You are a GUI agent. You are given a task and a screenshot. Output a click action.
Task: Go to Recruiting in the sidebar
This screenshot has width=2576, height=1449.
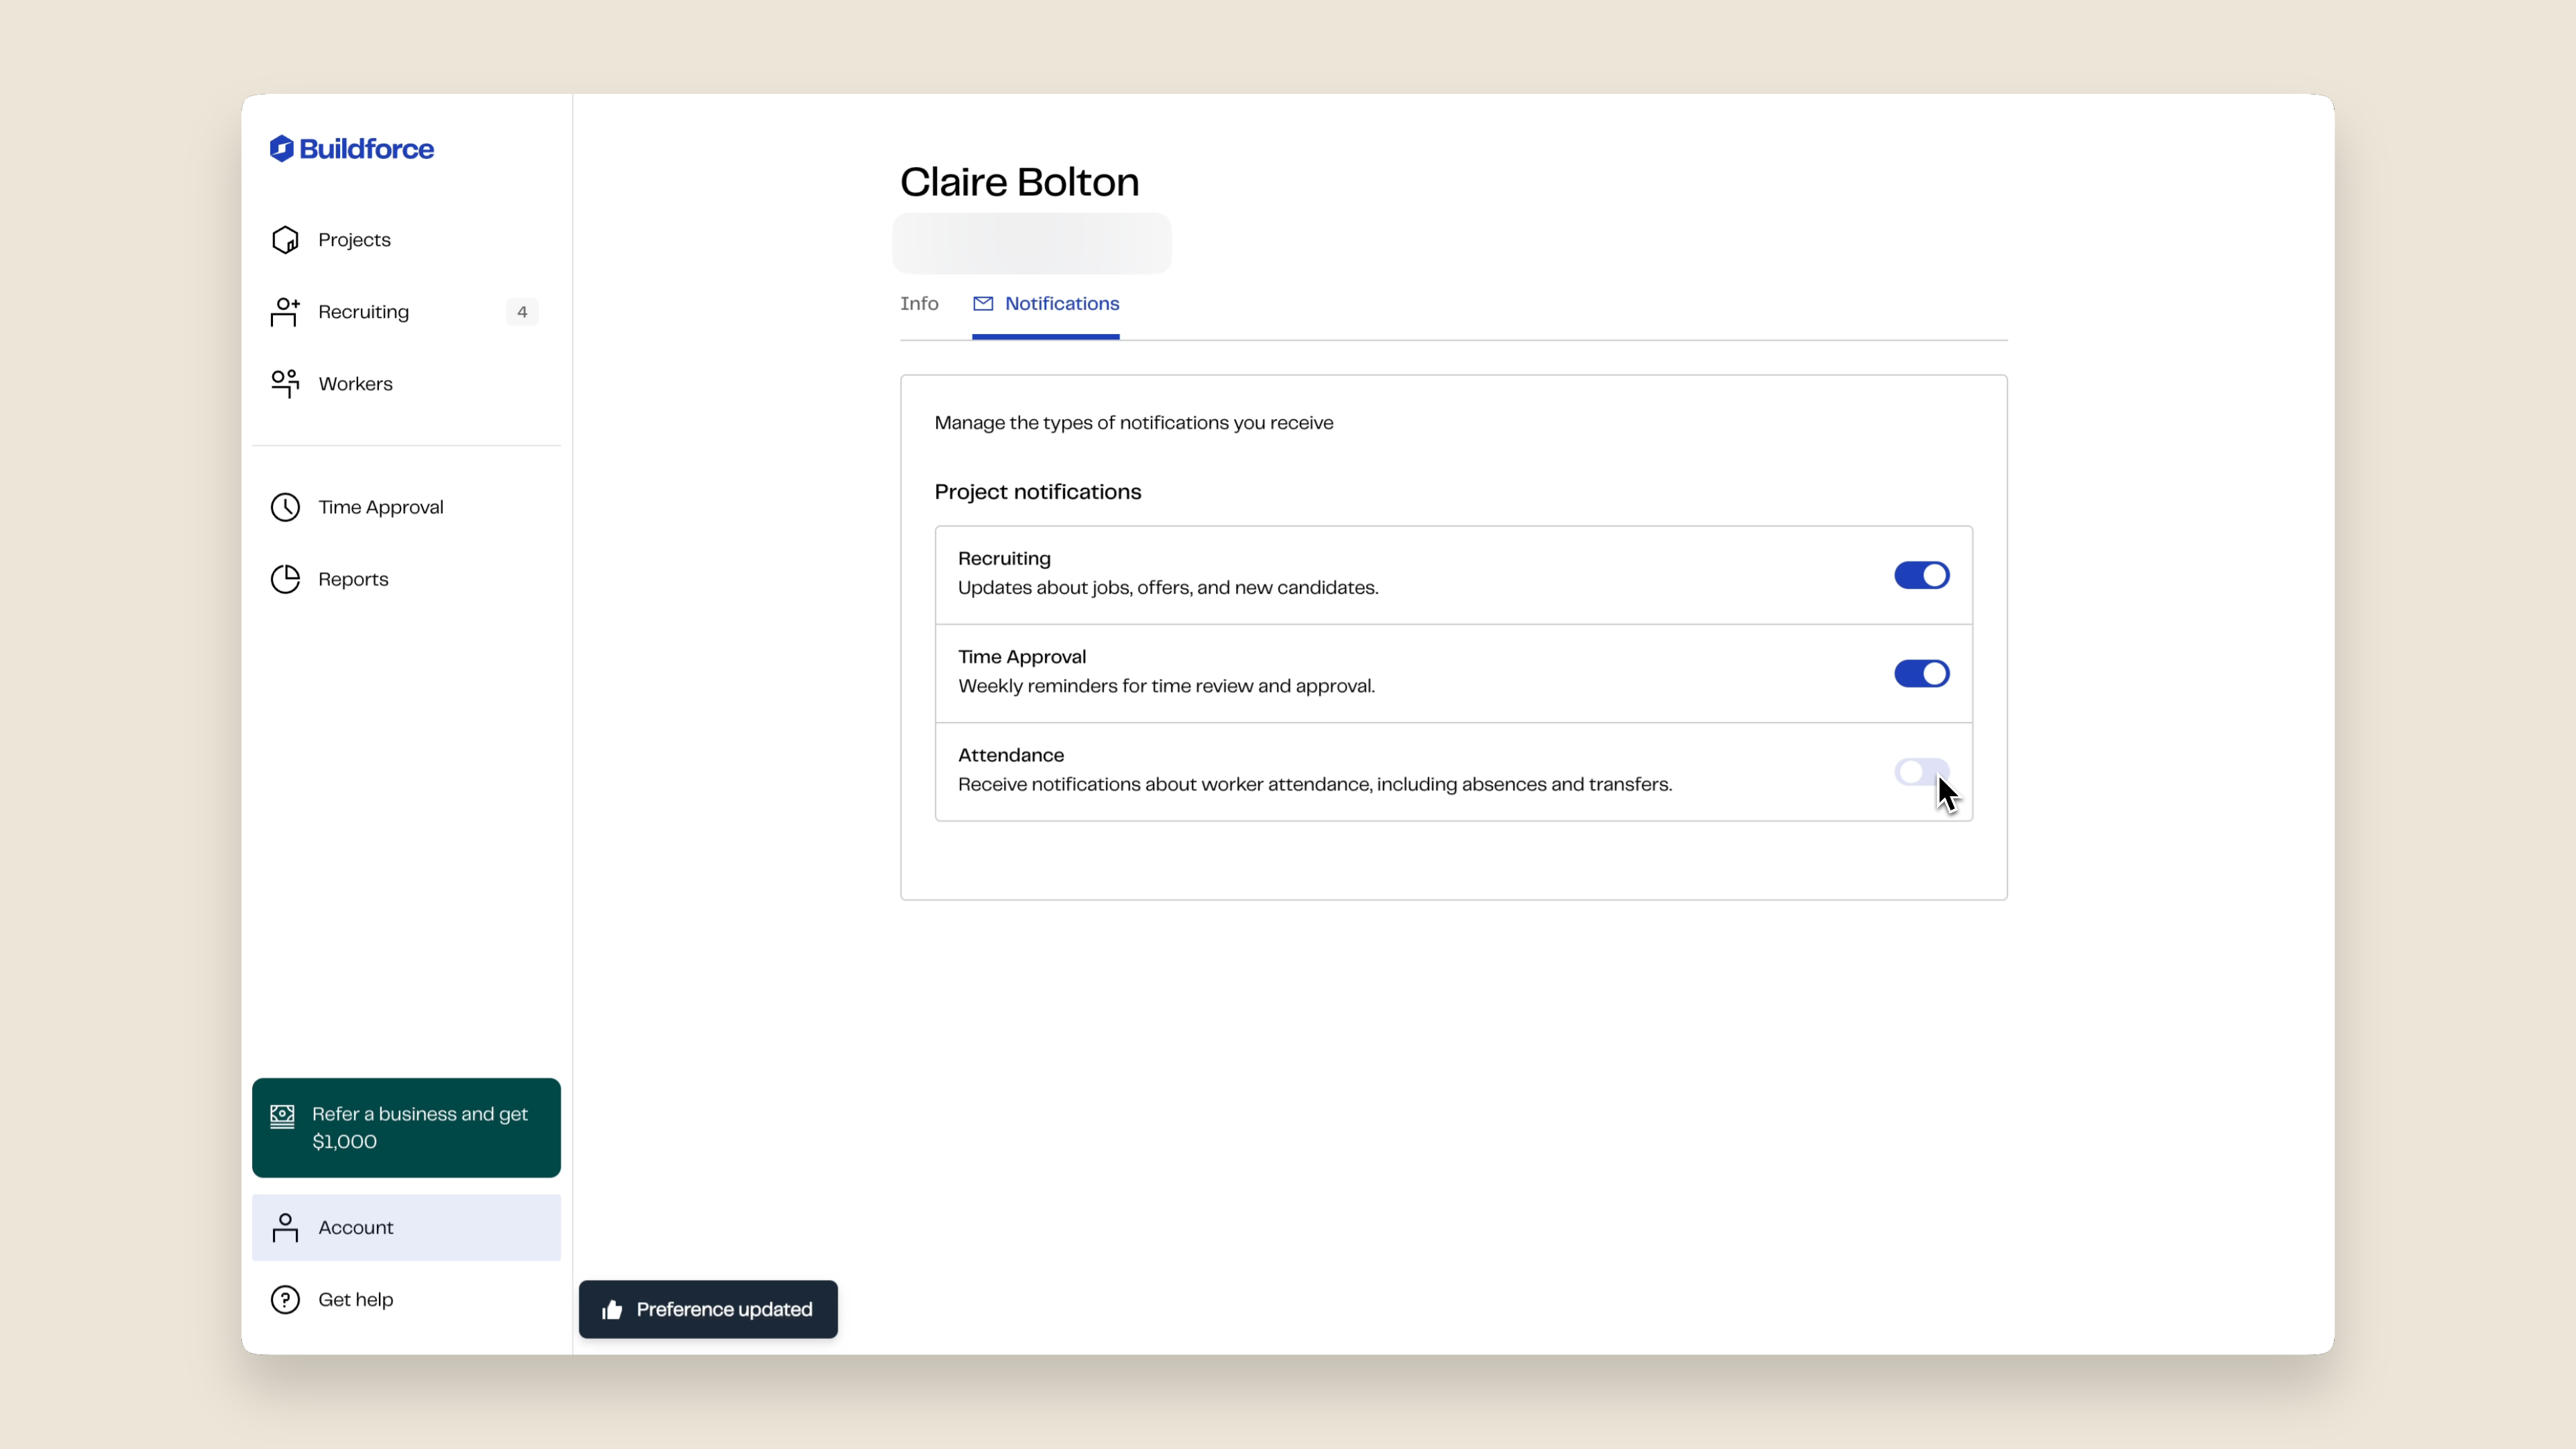pos(406,312)
